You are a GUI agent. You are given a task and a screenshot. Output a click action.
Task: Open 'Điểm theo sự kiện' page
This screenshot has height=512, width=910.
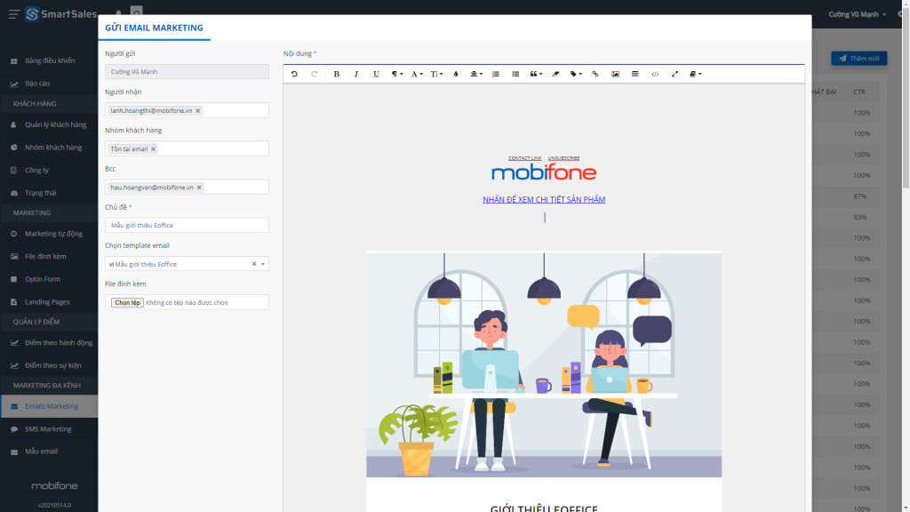coord(52,365)
